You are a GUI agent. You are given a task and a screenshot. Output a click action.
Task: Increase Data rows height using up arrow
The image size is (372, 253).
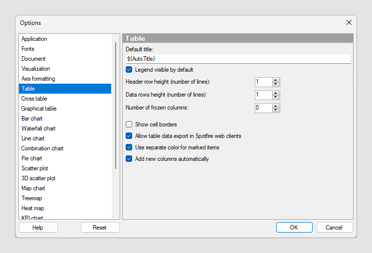(x=276, y=93)
